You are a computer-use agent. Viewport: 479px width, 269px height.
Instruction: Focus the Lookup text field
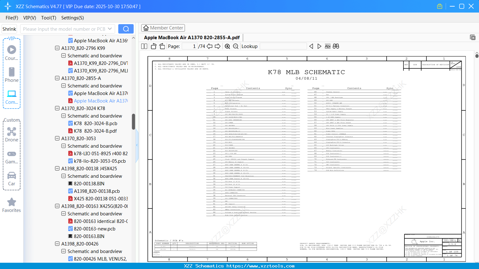tap(283, 46)
